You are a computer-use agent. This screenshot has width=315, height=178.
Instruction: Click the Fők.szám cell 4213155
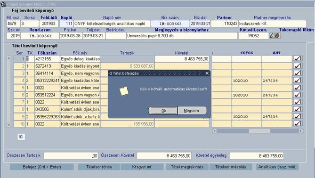(x=47, y=59)
